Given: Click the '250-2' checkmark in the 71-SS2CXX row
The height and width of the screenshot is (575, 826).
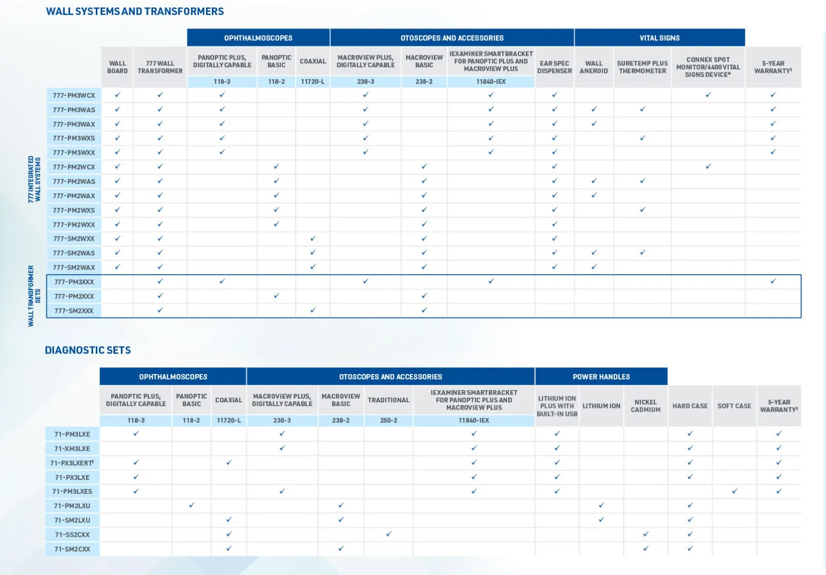Looking at the screenshot, I should point(389,534).
